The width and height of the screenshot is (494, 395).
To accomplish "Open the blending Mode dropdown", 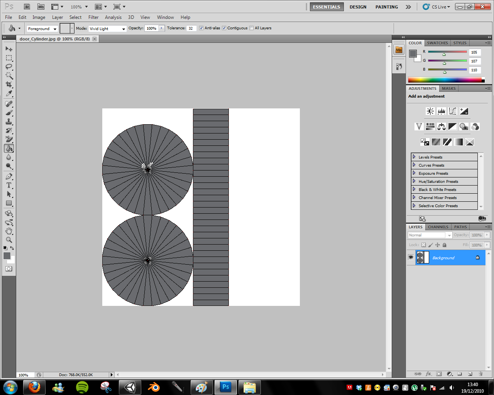I will (x=107, y=29).
